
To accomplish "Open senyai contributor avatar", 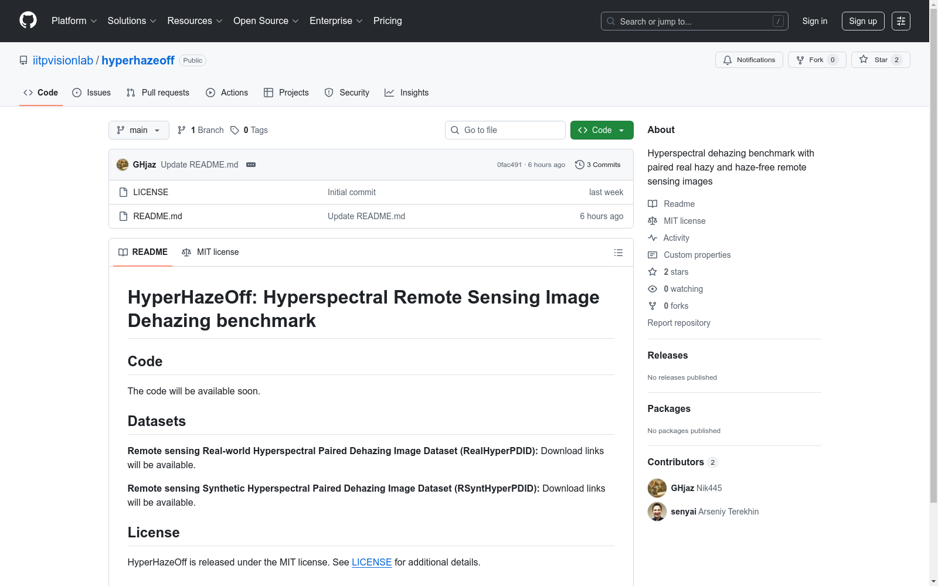I will point(657,512).
